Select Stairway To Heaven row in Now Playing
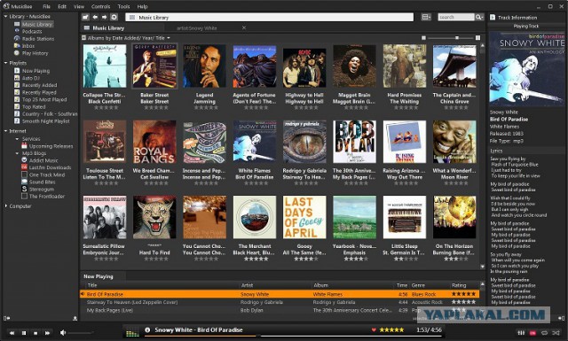 (x=280, y=302)
